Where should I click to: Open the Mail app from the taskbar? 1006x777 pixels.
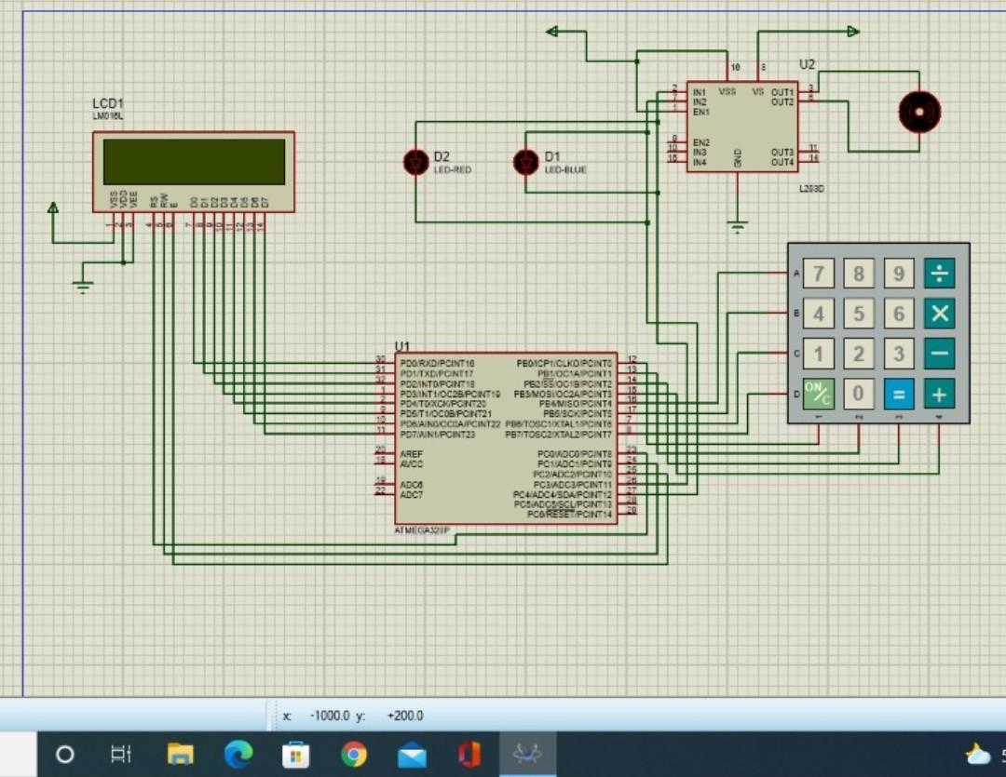click(412, 754)
